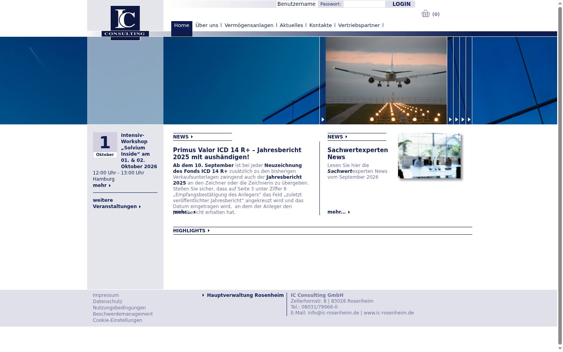Viewport: 563px width, 352px height.
Task: Click the scrollbar down arrow
Action: coord(560,348)
